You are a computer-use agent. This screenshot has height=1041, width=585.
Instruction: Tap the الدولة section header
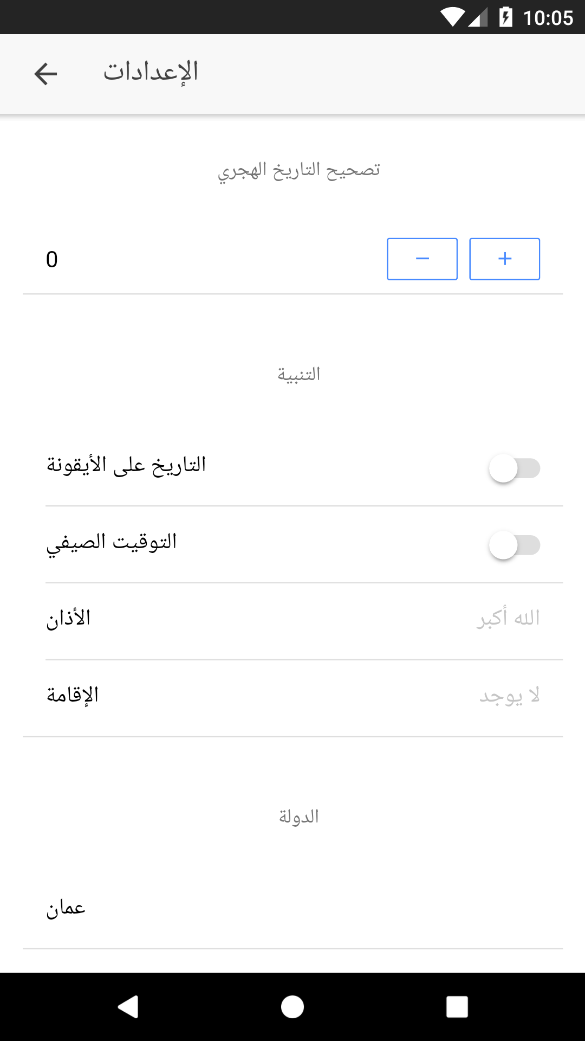click(x=299, y=817)
